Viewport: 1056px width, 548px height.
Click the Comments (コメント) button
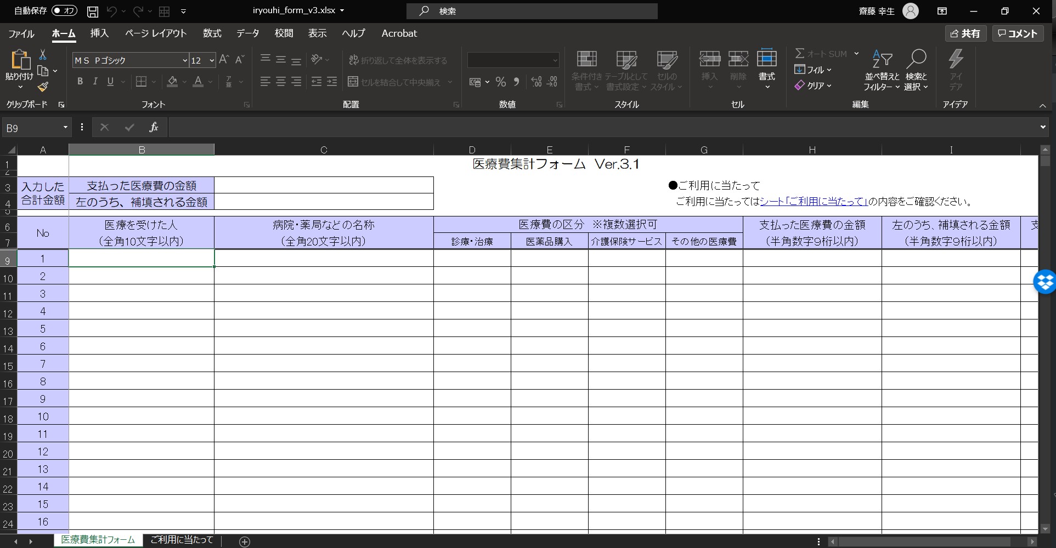(x=1018, y=33)
